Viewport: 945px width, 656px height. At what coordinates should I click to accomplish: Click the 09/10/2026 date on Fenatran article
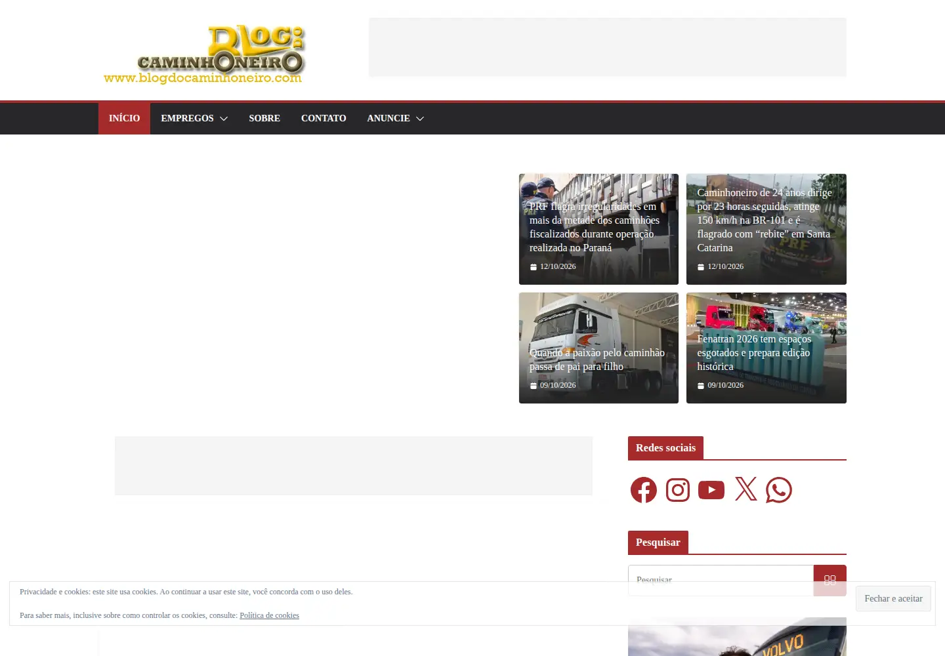point(725,385)
